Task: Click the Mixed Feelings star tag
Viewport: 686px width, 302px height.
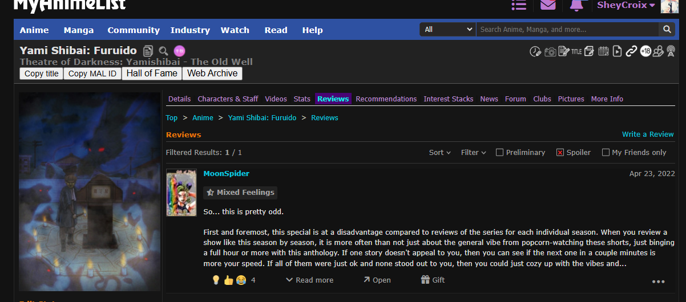Action: [x=240, y=193]
